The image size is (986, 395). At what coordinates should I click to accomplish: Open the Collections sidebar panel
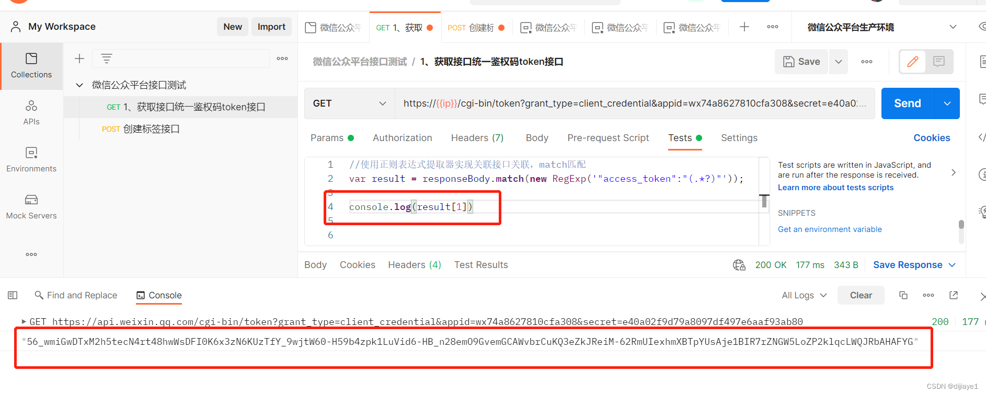point(31,66)
